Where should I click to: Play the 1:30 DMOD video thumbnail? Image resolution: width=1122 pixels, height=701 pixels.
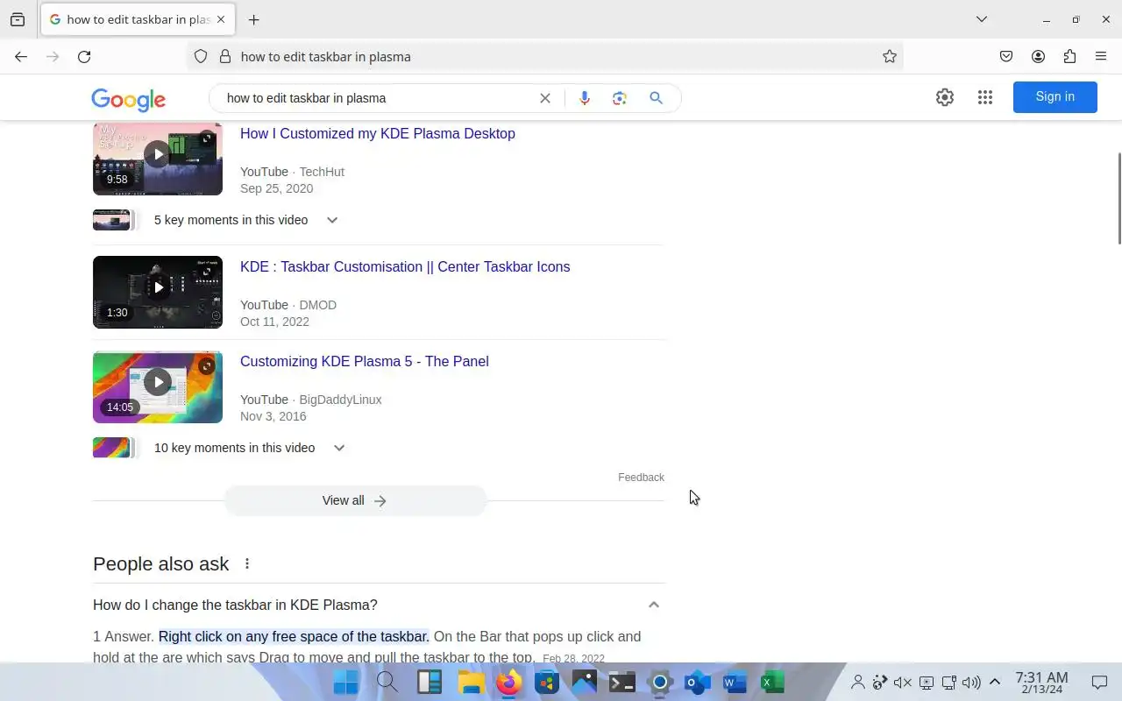click(x=158, y=292)
